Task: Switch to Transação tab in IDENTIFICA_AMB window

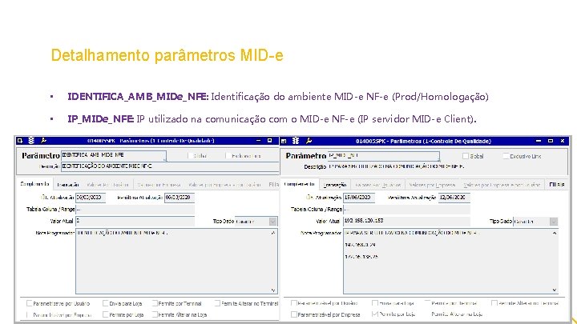Action: coord(68,185)
